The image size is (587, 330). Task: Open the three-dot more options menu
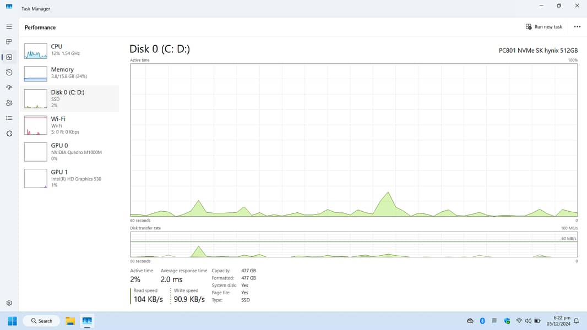coord(577,27)
